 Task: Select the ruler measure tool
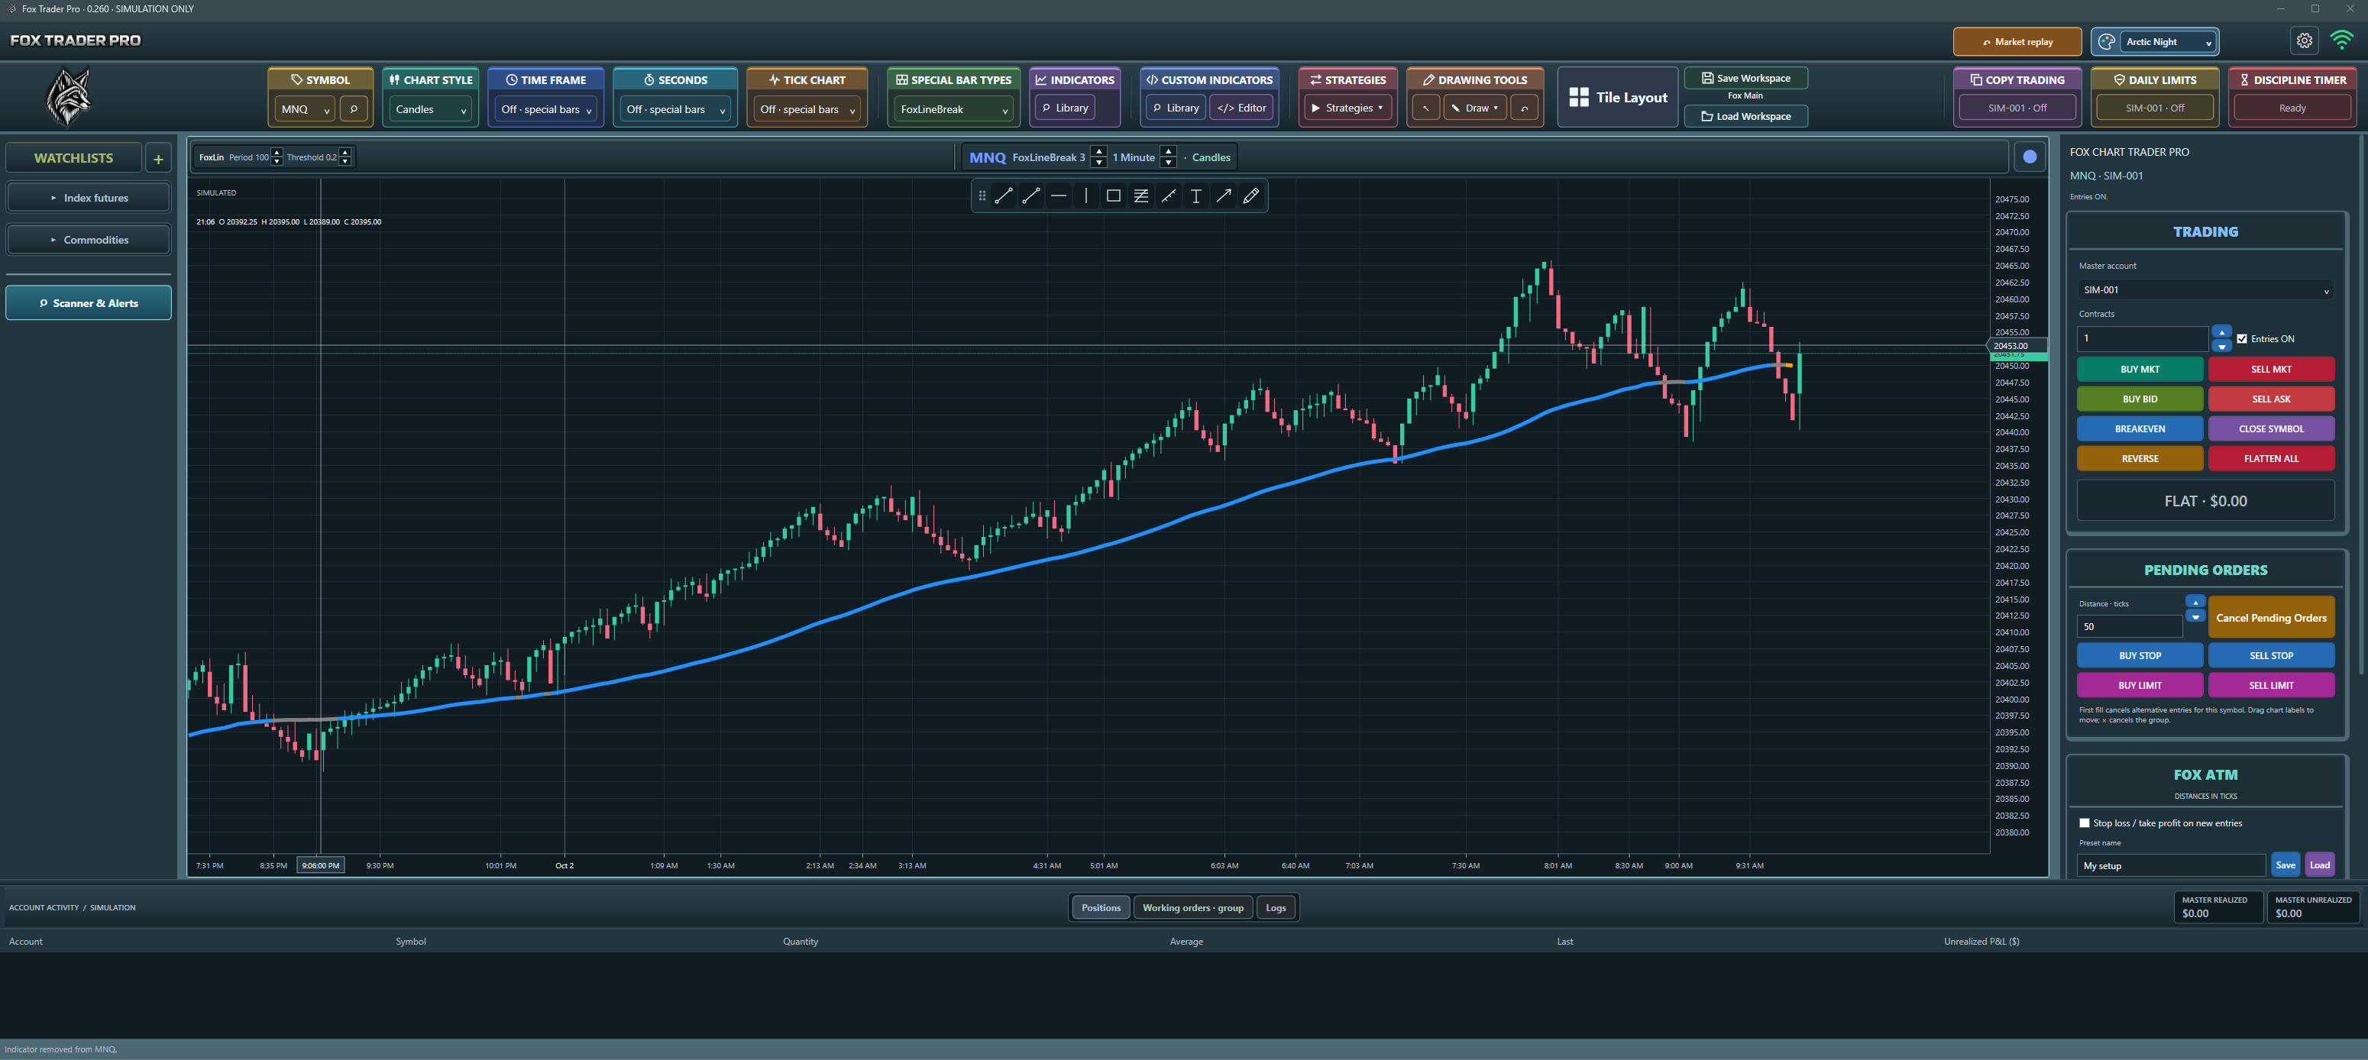tap(1169, 196)
